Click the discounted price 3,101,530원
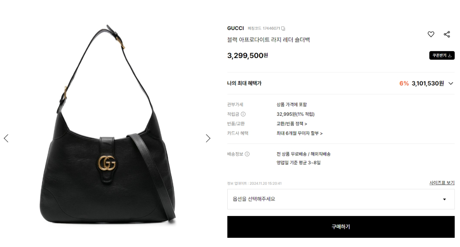The image size is (460, 247). [428, 83]
